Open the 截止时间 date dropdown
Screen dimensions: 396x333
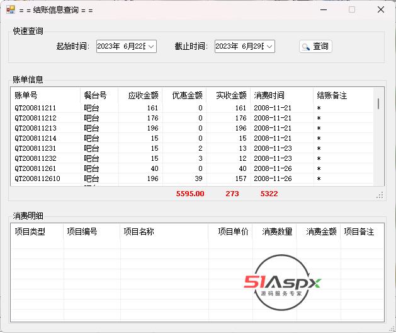coord(269,46)
